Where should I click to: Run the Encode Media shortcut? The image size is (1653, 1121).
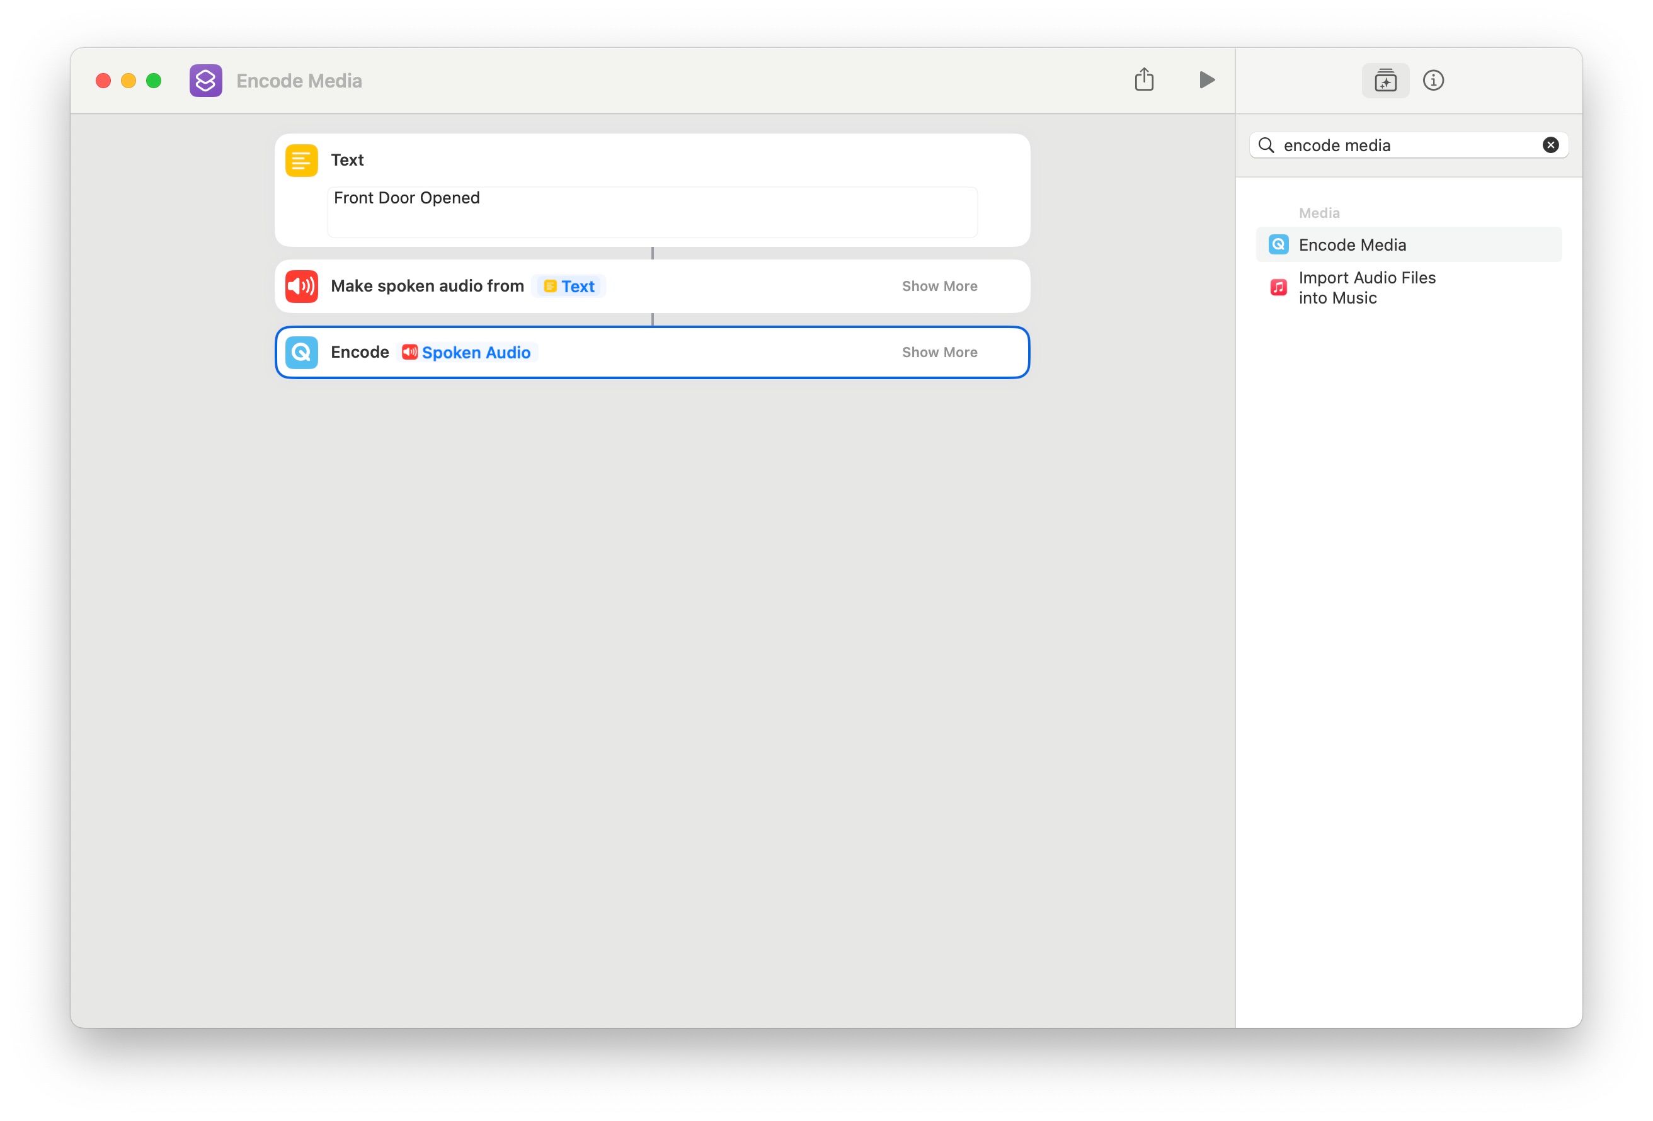point(1206,79)
